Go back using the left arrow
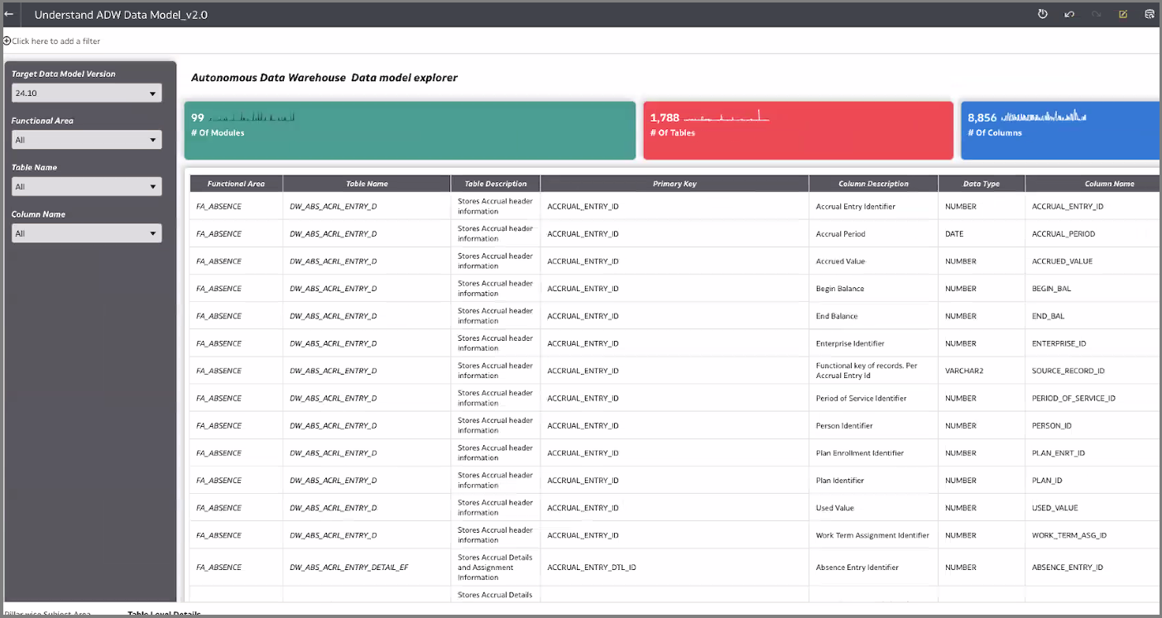 pos(9,14)
